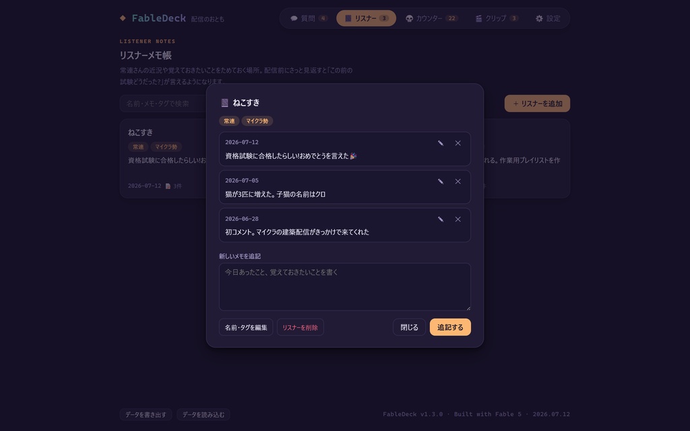Screen dimensions: 690x431
Task: Edit the 2026-07-12 memo with pencil icon
Action: click(x=441, y=143)
